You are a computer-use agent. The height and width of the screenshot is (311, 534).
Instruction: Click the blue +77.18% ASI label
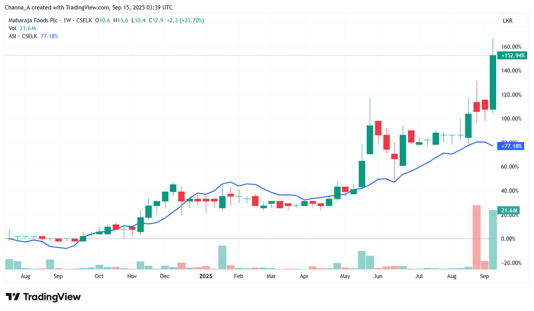coord(512,146)
